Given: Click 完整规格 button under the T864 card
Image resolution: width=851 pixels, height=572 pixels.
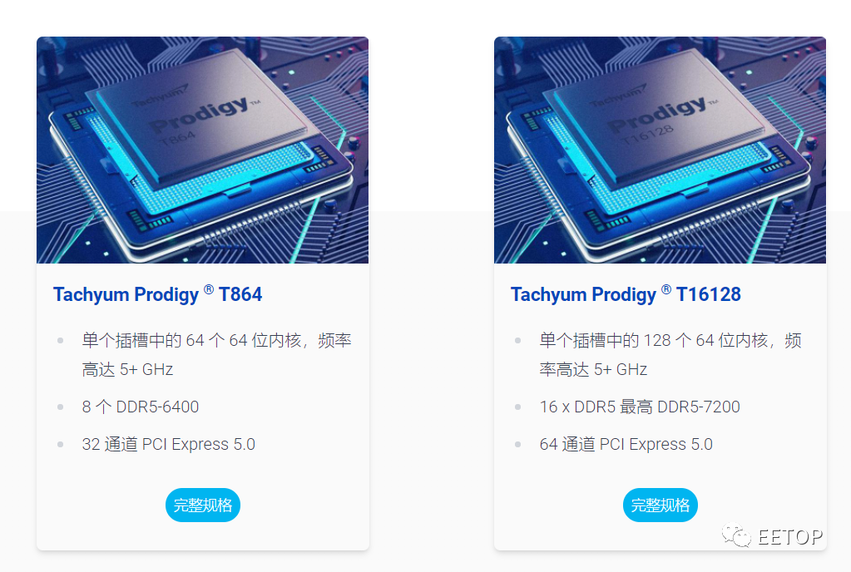Looking at the screenshot, I should pos(202,505).
